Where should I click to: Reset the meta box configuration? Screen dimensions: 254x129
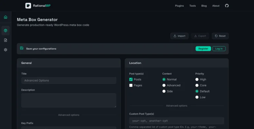[220, 36]
